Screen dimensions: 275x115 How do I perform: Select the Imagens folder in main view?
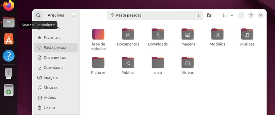click(x=188, y=34)
